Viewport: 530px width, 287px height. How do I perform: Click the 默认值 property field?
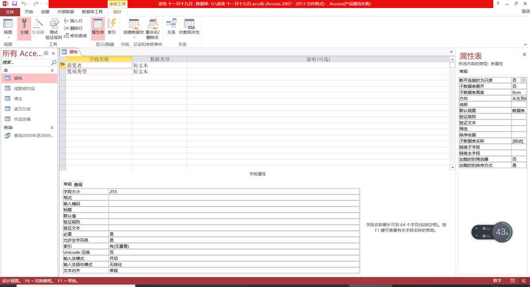tap(233, 216)
